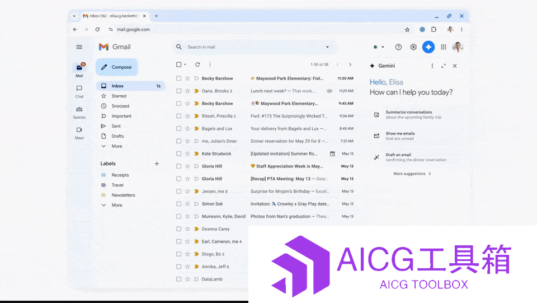Click the Gemini sparkle button in the header
The width and height of the screenshot is (537, 303).
point(428,47)
